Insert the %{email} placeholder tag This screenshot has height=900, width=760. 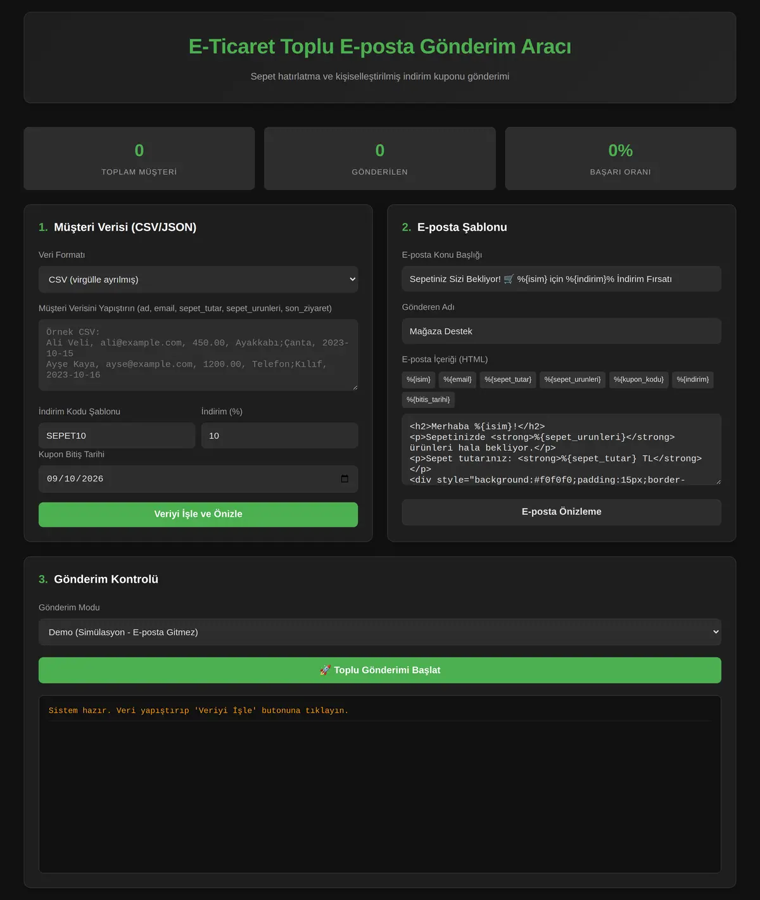457,379
